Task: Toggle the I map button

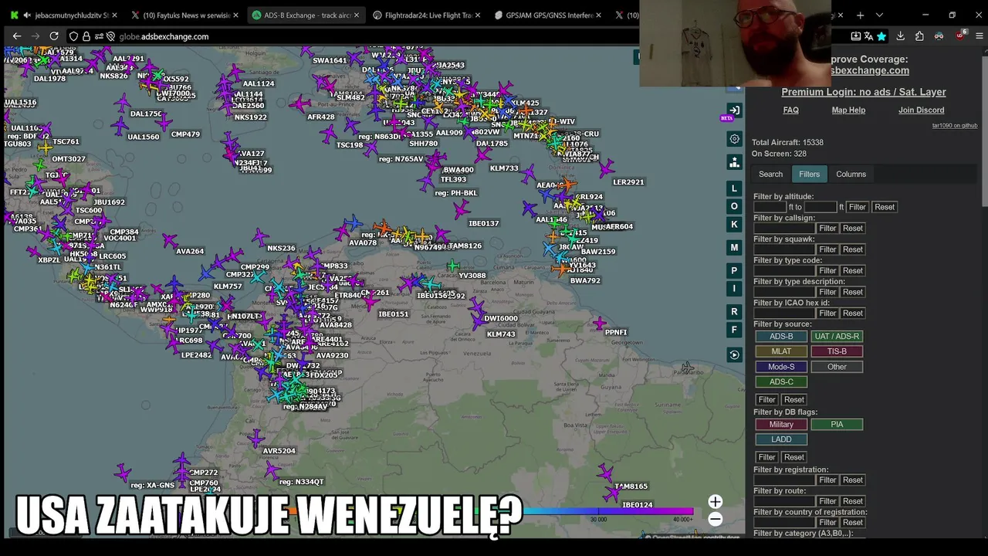Action: point(734,289)
